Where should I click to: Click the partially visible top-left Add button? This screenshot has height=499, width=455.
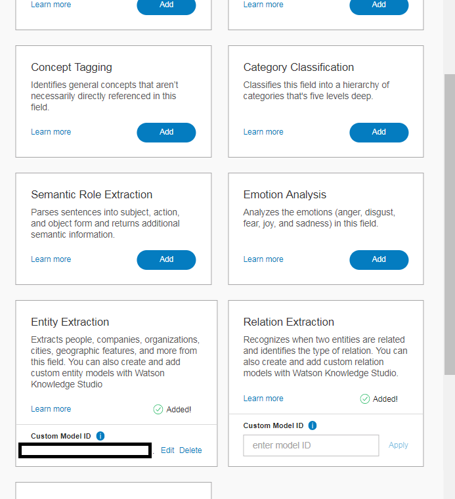[x=166, y=6]
